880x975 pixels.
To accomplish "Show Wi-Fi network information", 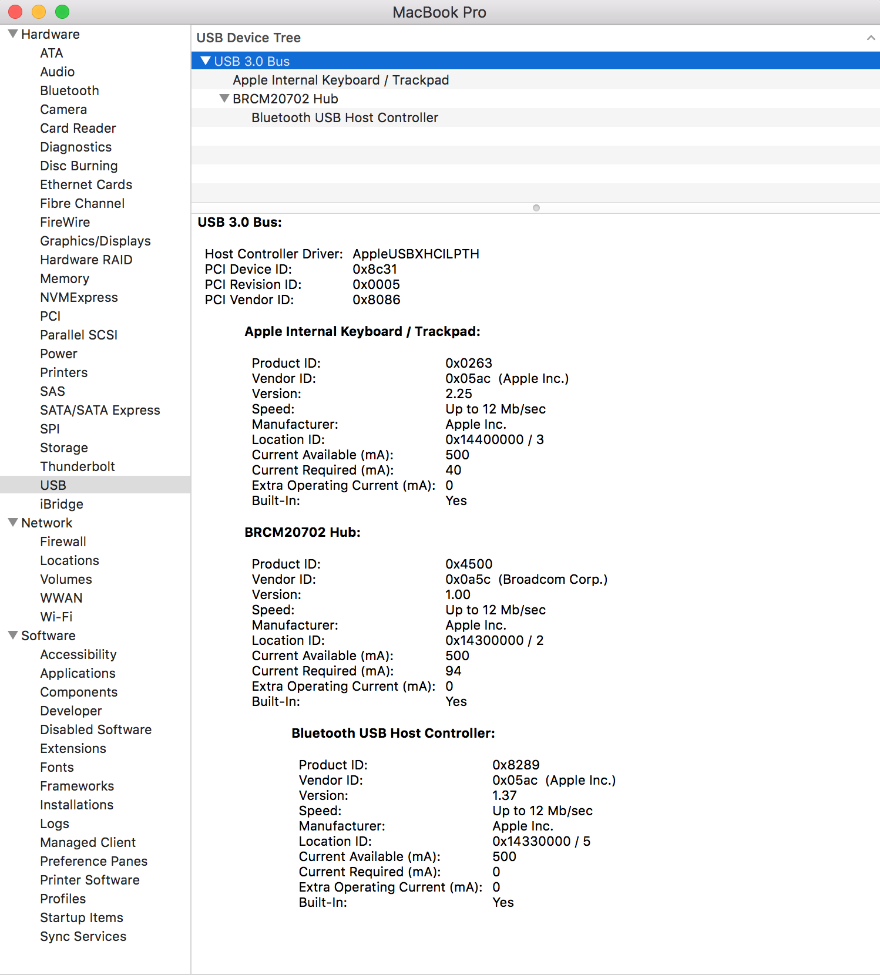I will point(56,617).
